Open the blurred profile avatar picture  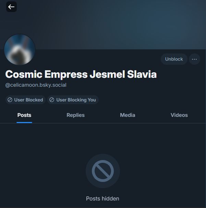pos(20,50)
